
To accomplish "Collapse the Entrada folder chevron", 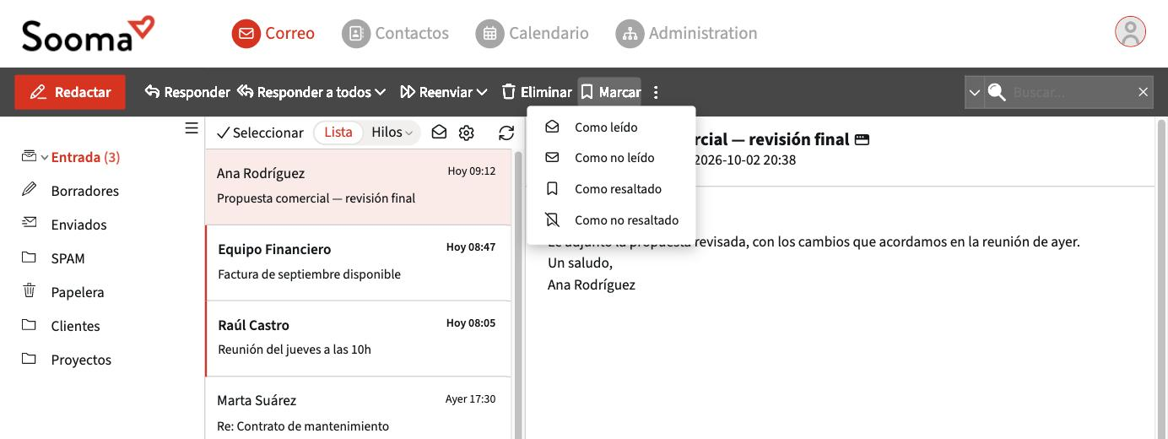I will pyautogui.click(x=45, y=158).
